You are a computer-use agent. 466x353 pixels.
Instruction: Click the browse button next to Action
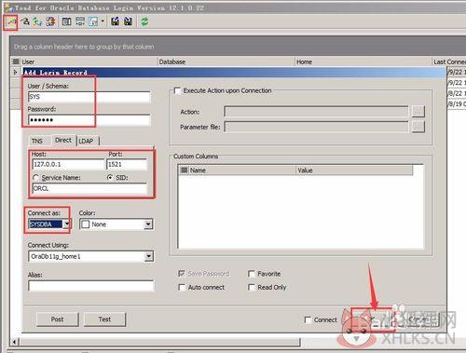[x=418, y=111]
